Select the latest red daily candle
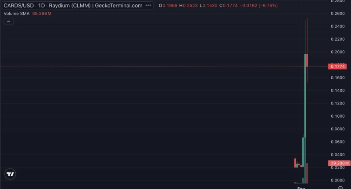Viewport: 351px width, 189px height. [x=307, y=60]
